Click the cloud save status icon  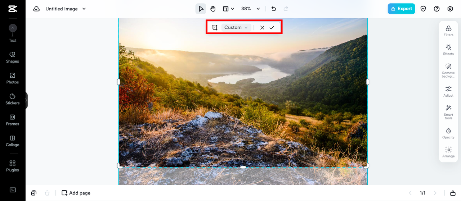tap(36, 9)
